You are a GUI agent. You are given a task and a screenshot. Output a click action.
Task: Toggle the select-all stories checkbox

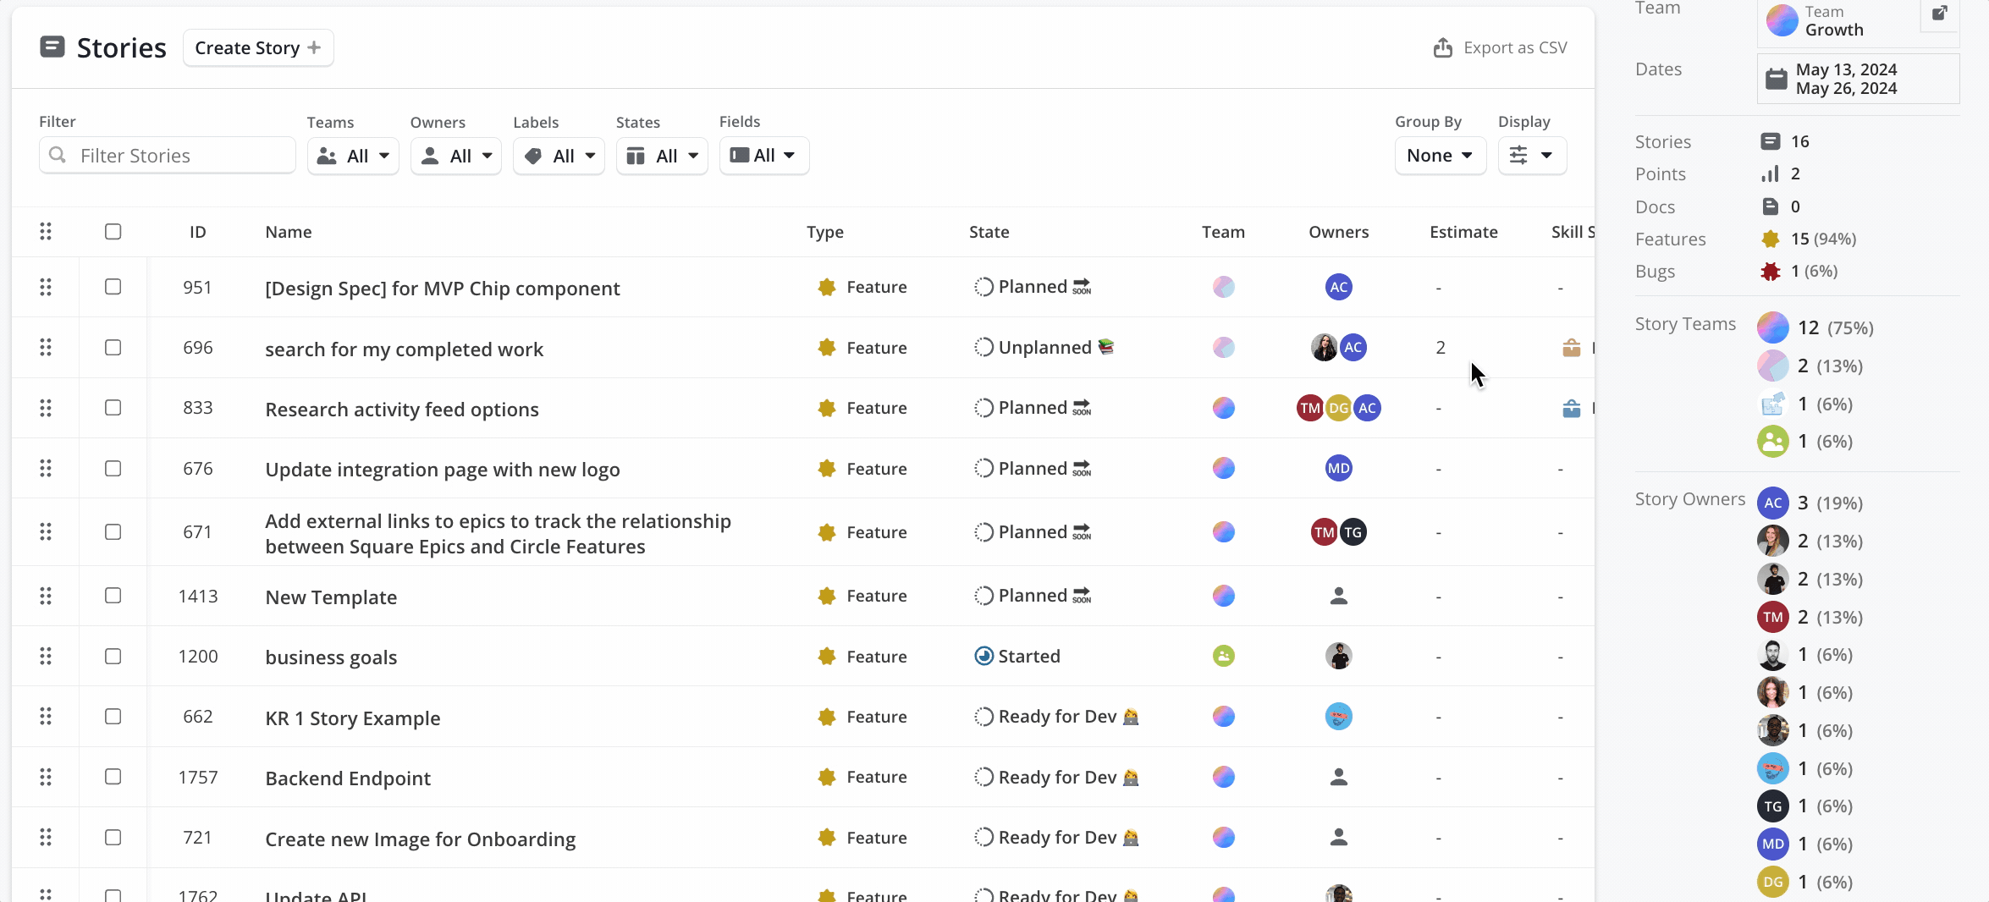pos(113,232)
